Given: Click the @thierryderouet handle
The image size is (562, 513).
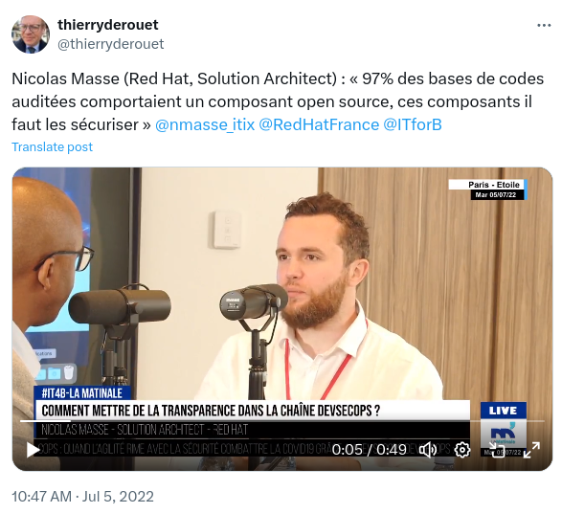Looking at the screenshot, I should tap(110, 44).
